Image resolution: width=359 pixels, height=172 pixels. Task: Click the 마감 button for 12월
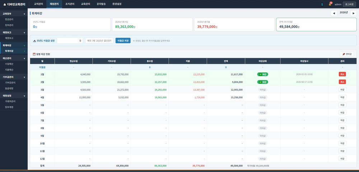tap(342, 158)
